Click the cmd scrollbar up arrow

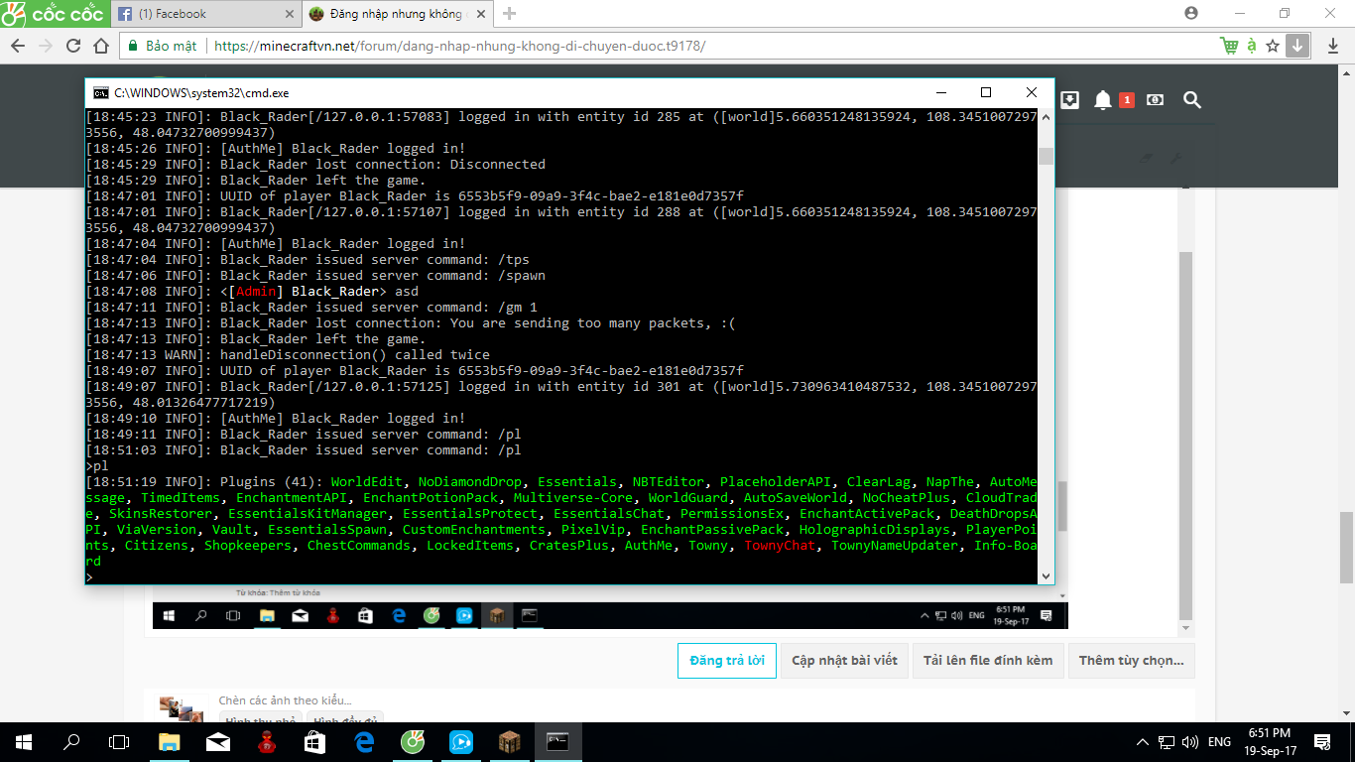click(x=1046, y=117)
